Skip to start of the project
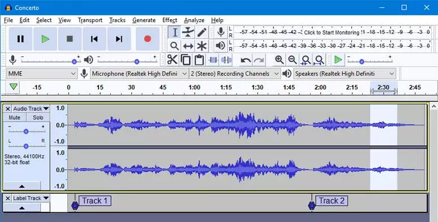Screen dimensions: 438x222 pos(95,39)
